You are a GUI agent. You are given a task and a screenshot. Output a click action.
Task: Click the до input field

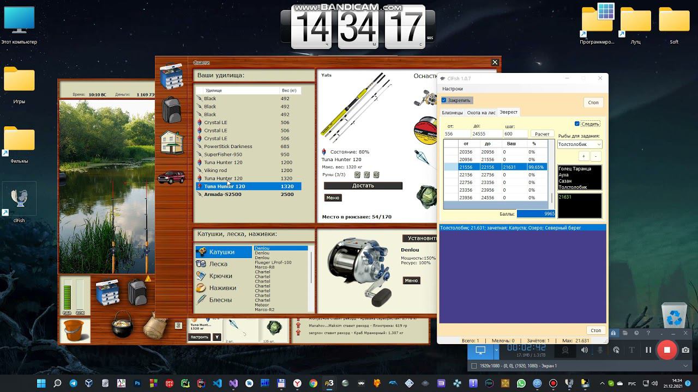[x=487, y=134]
